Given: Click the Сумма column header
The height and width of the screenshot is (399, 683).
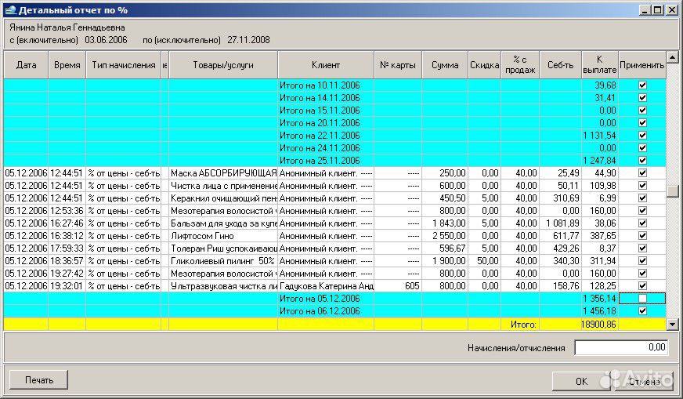Looking at the screenshot, I should [445, 65].
